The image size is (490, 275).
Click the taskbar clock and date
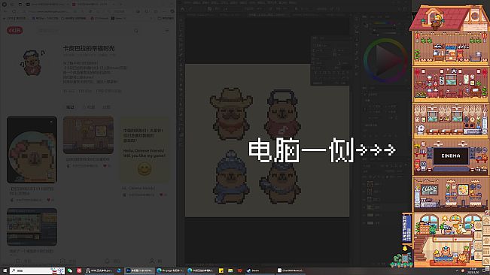point(473,270)
